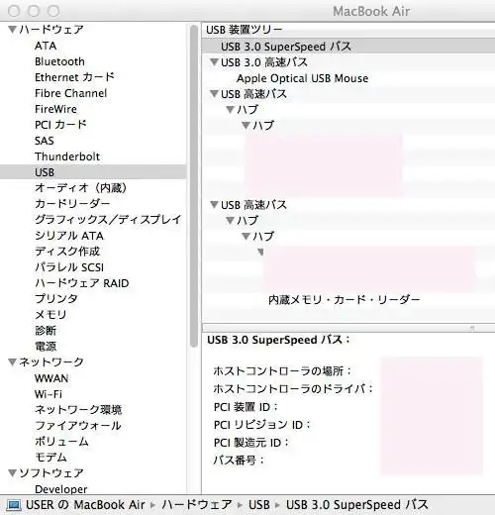Collapse the USB 高速バス node above 内蔵メモリ・カード・リーダー
Image resolution: width=495 pixels, height=515 pixels.
pos(214,205)
